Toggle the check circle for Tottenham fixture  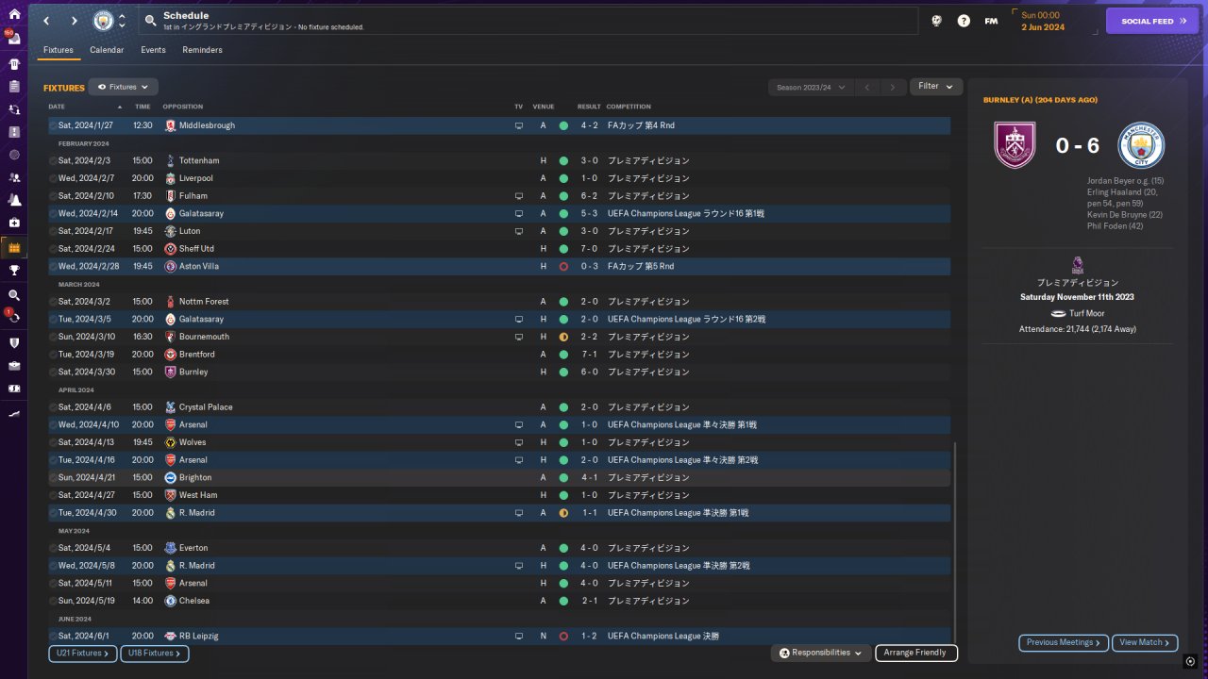click(53, 160)
